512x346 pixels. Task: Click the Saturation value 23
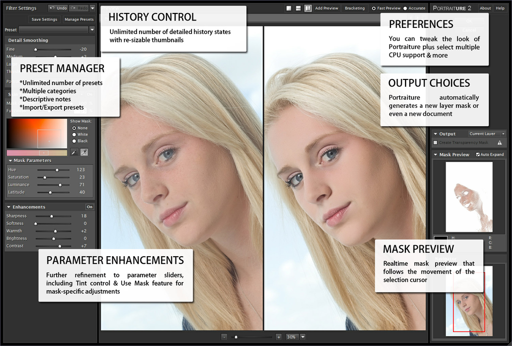point(82,177)
